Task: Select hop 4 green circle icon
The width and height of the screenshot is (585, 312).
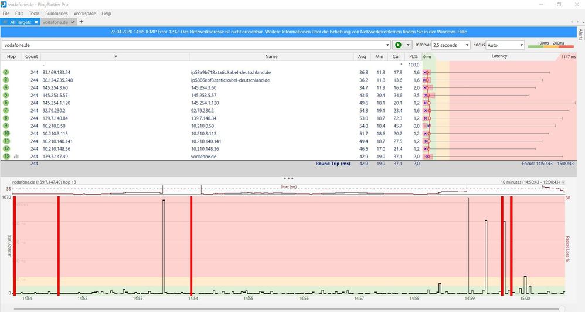Action: point(6,87)
